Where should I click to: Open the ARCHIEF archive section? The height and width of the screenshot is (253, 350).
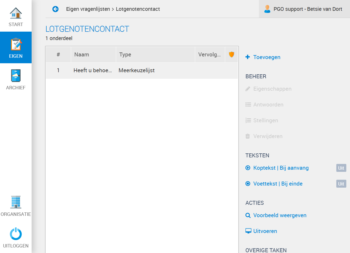click(16, 79)
